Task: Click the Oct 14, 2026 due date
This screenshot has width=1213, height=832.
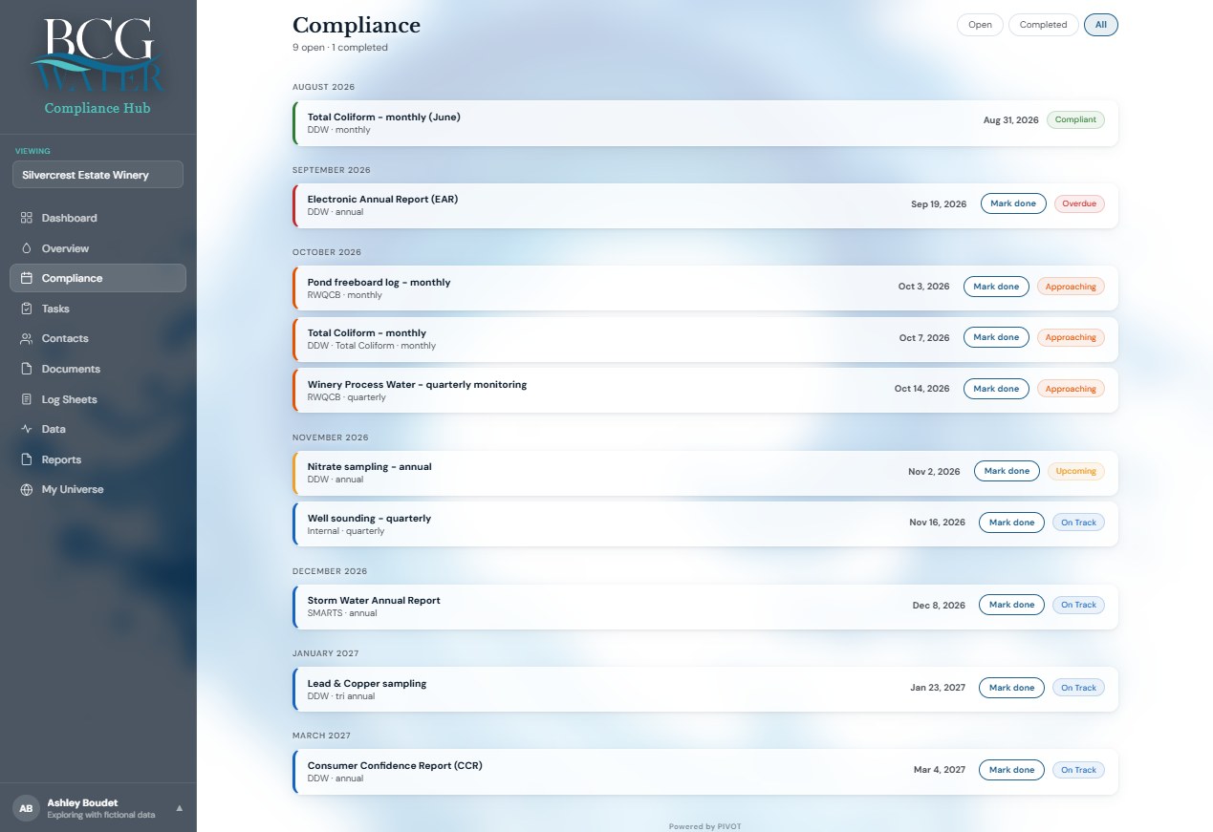Action: coord(922,389)
